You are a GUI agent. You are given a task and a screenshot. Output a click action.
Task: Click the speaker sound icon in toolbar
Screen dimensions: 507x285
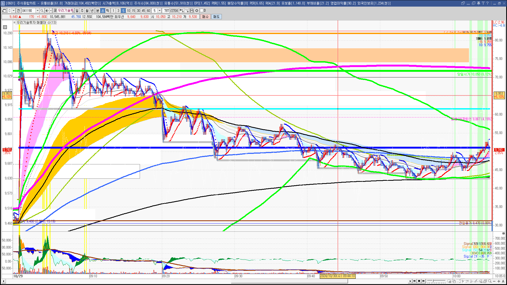click(47, 11)
